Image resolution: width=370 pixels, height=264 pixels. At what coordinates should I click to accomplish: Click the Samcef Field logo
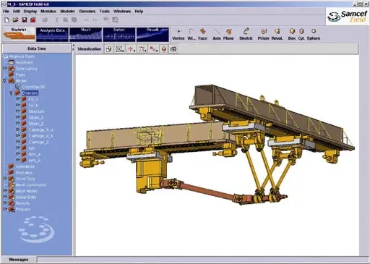[x=347, y=17]
